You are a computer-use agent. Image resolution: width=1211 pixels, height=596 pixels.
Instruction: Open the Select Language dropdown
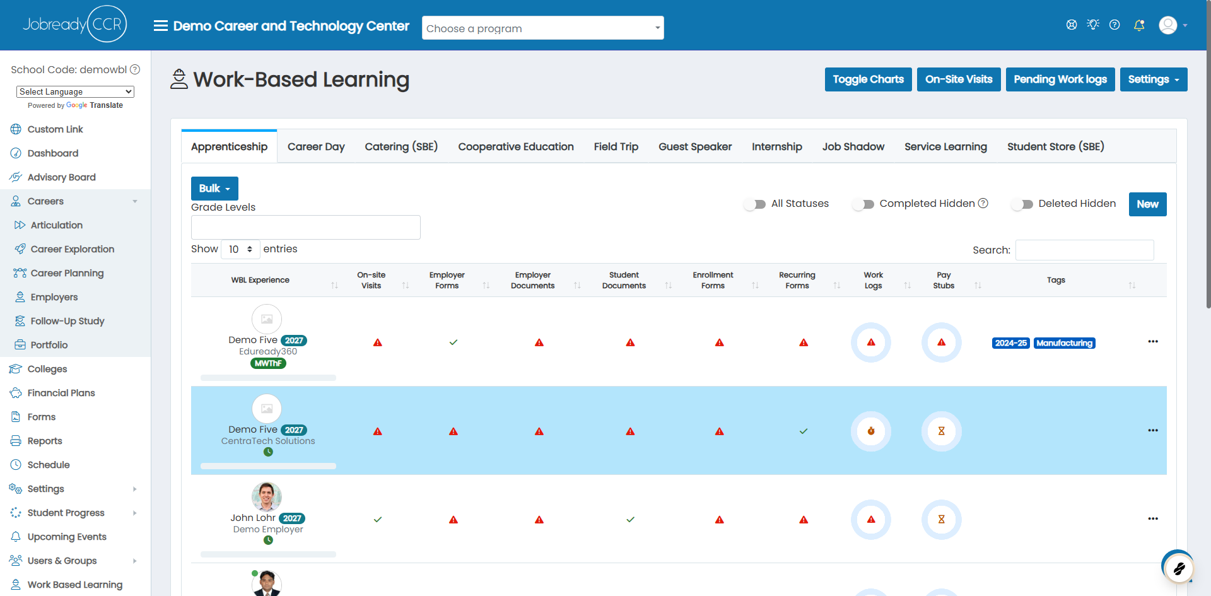pyautogui.click(x=75, y=91)
